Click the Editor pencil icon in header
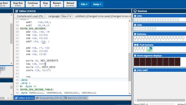The height and width of the screenshot is (105, 186). 17,11
